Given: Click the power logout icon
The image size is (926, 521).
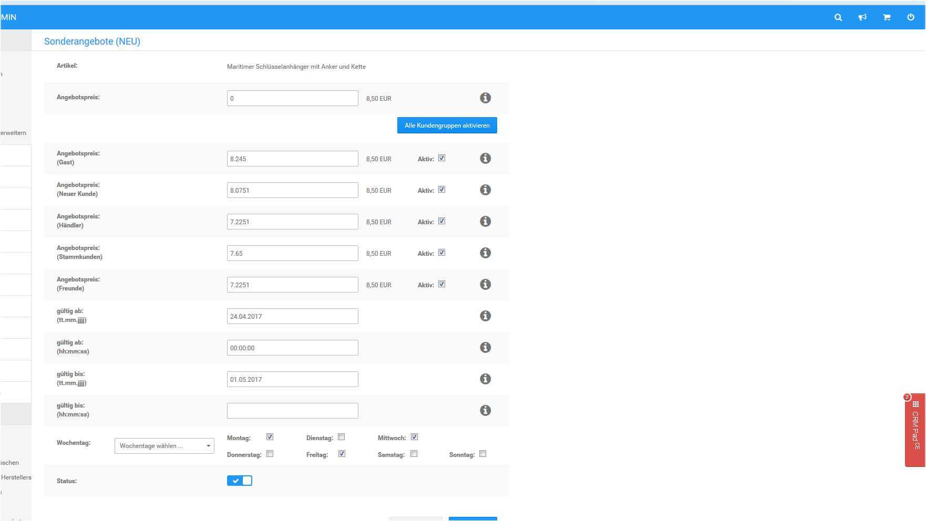Looking at the screenshot, I should 911,17.
